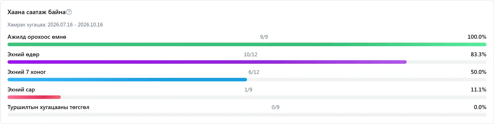The image size is (494, 124).
Task: Click the empty Туршилтын хугацааны төгсгөл progress track
Action: click(247, 115)
